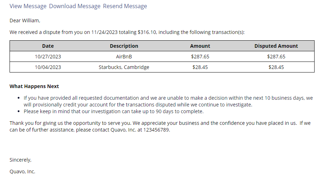Select the Starbucks, Cambridge description cell
The height and width of the screenshot is (180, 322).
point(124,67)
